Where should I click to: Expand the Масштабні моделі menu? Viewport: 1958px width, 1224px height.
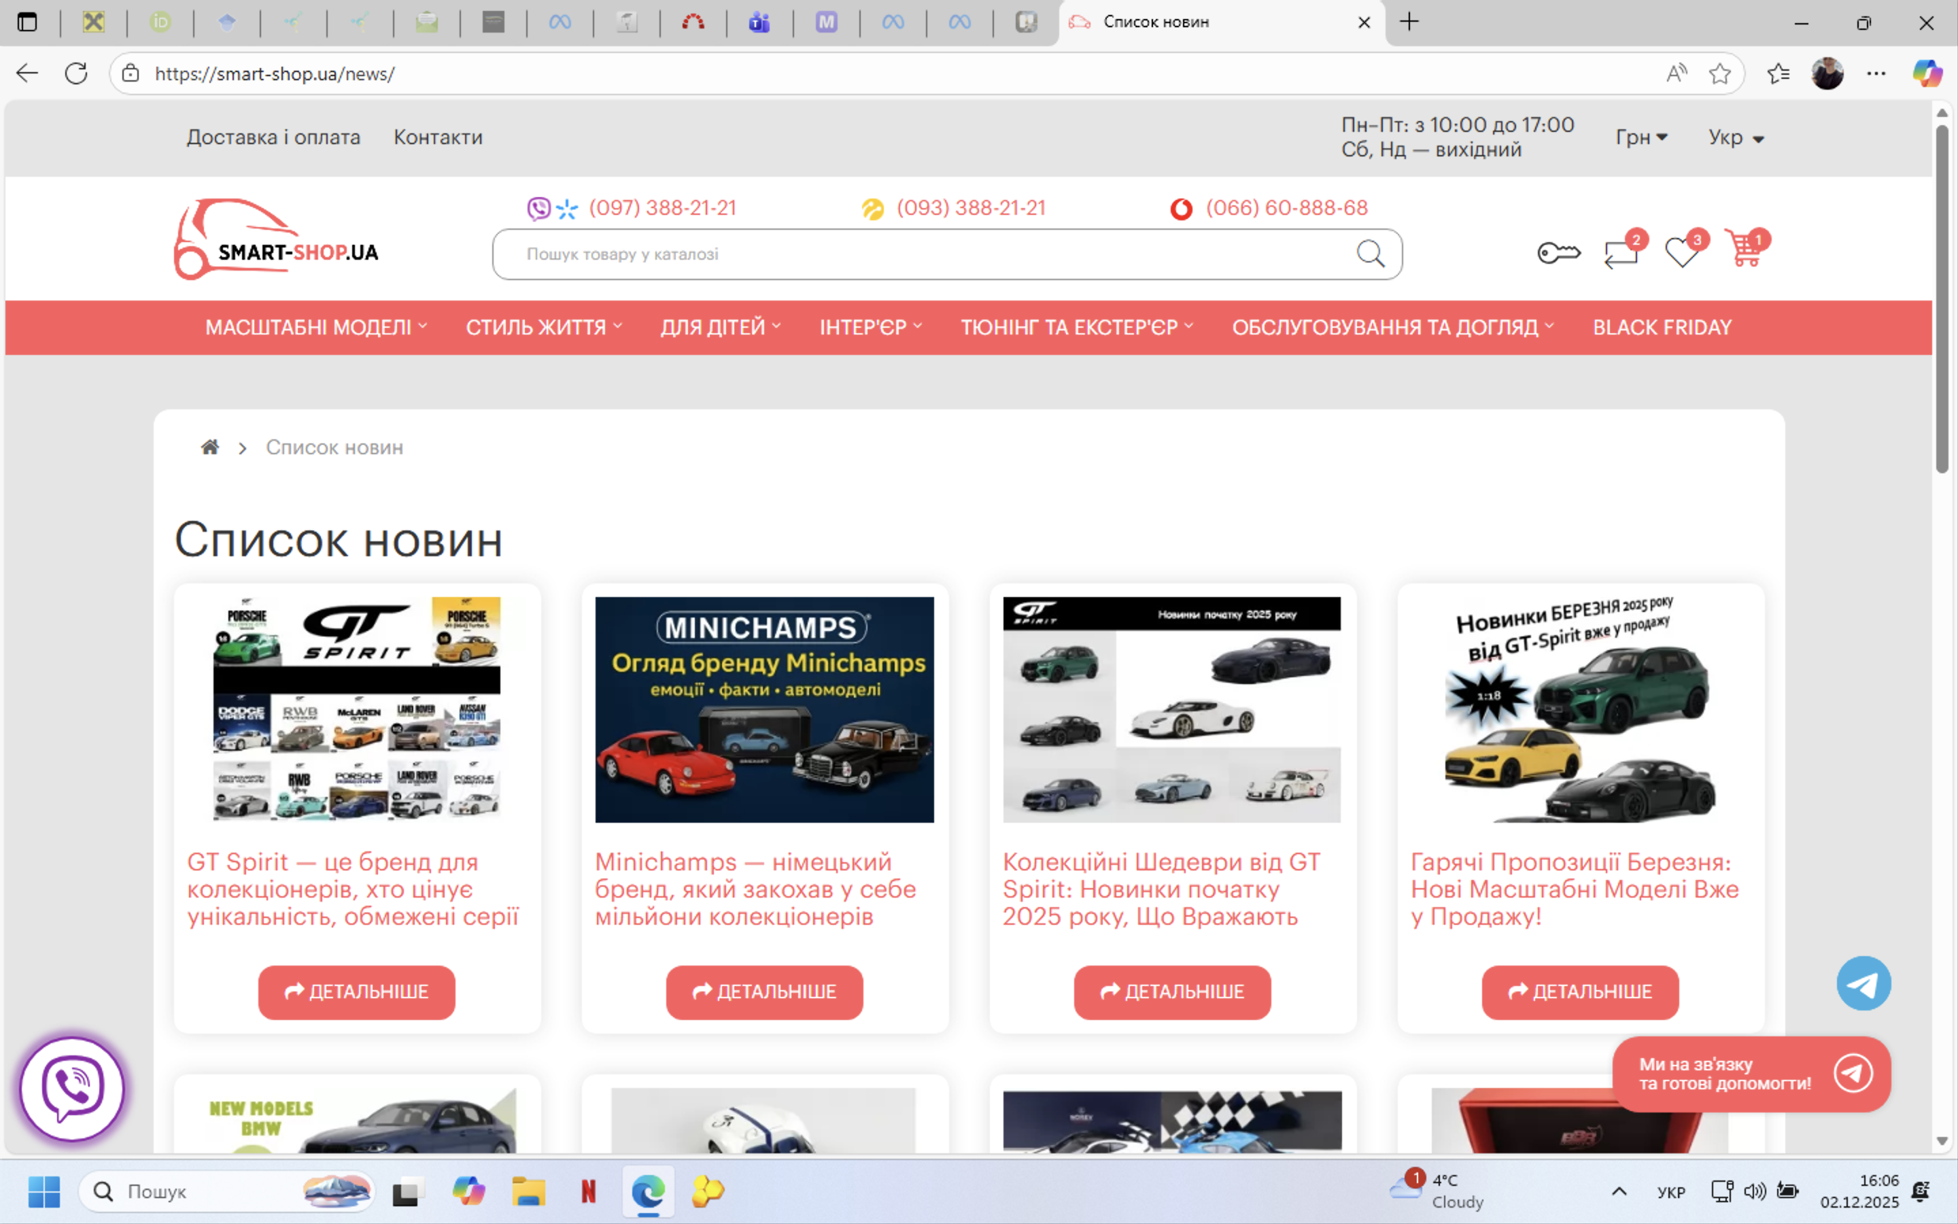315,327
